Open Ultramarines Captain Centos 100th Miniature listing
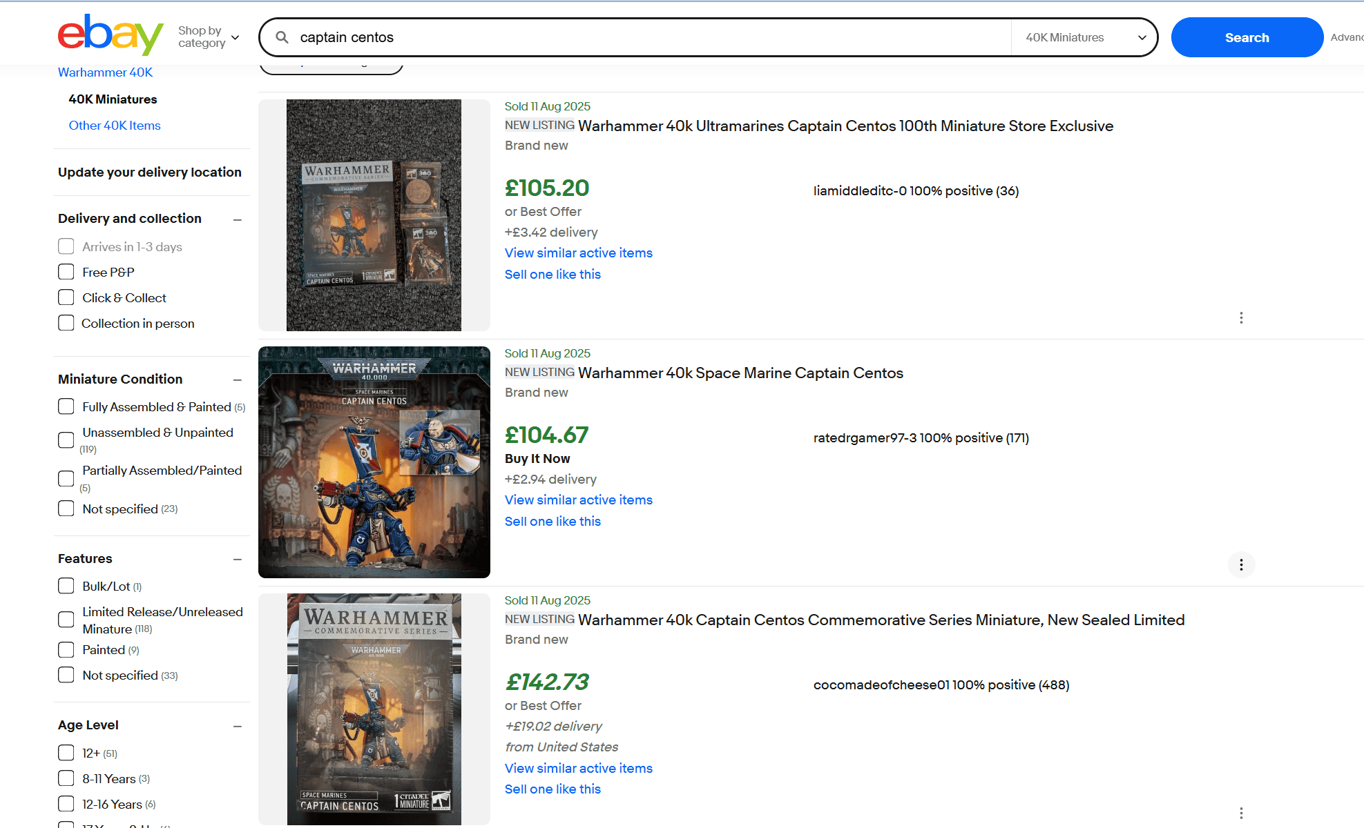 click(845, 126)
